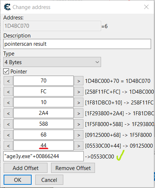Image resolution: width=155 pixels, height=188 pixels.
Task: Decrease the 68 offset value
Action: pyautogui.click(x=8, y=135)
